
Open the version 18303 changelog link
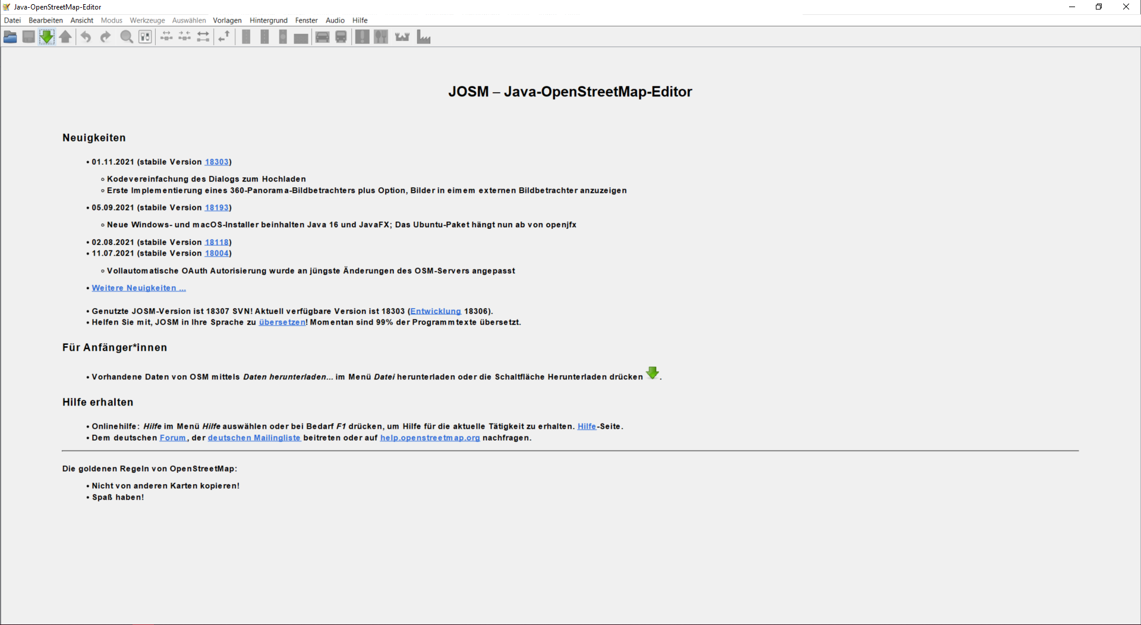tap(216, 162)
